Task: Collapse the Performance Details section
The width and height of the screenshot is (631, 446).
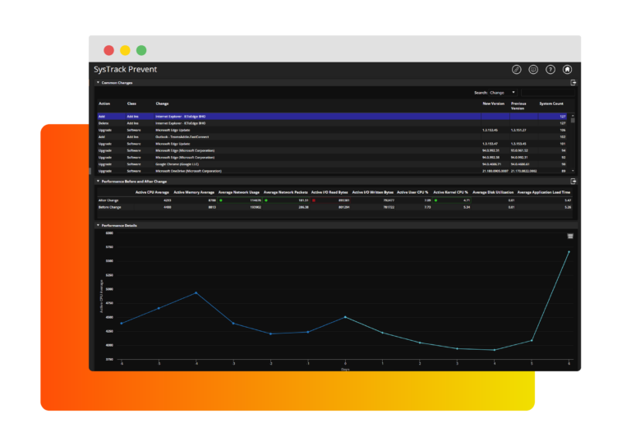Action: [98, 225]
